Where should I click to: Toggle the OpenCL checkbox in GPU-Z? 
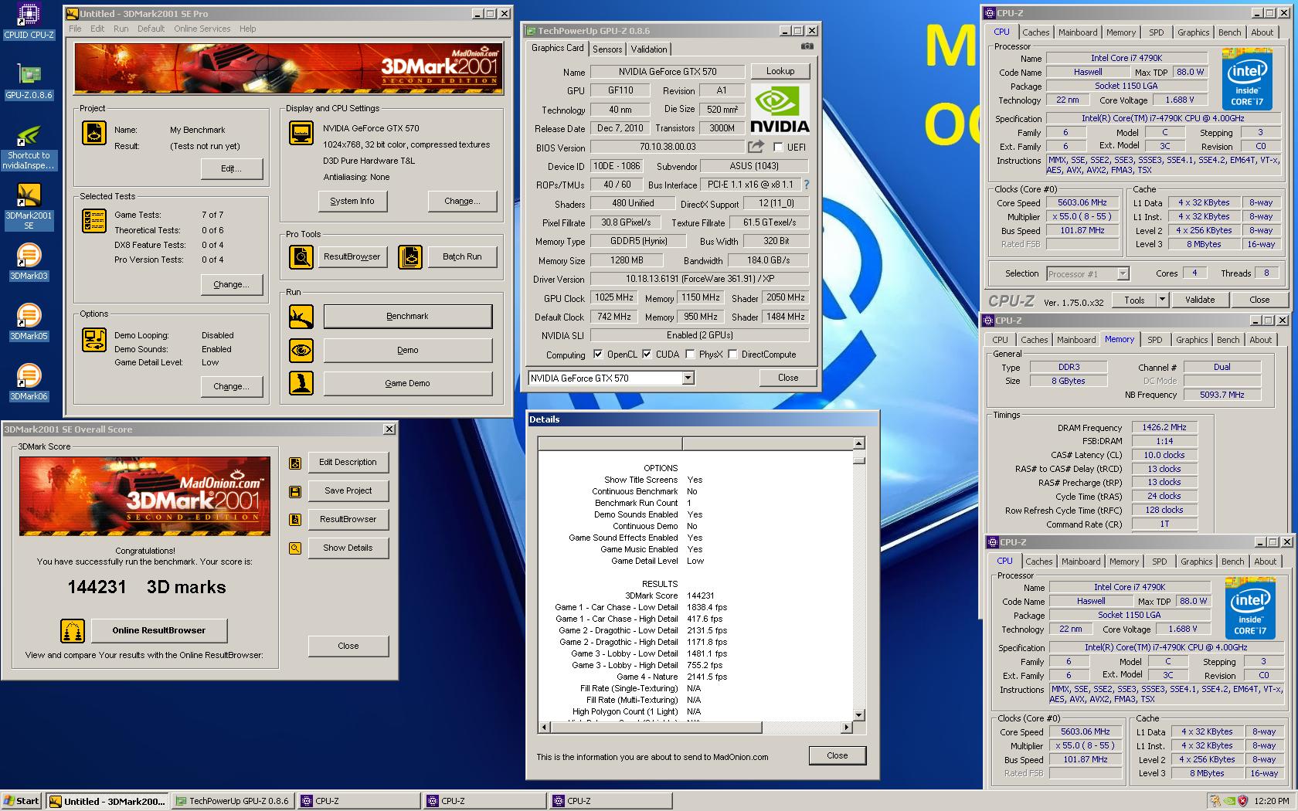pyautogui.click(x=598, y=355)
